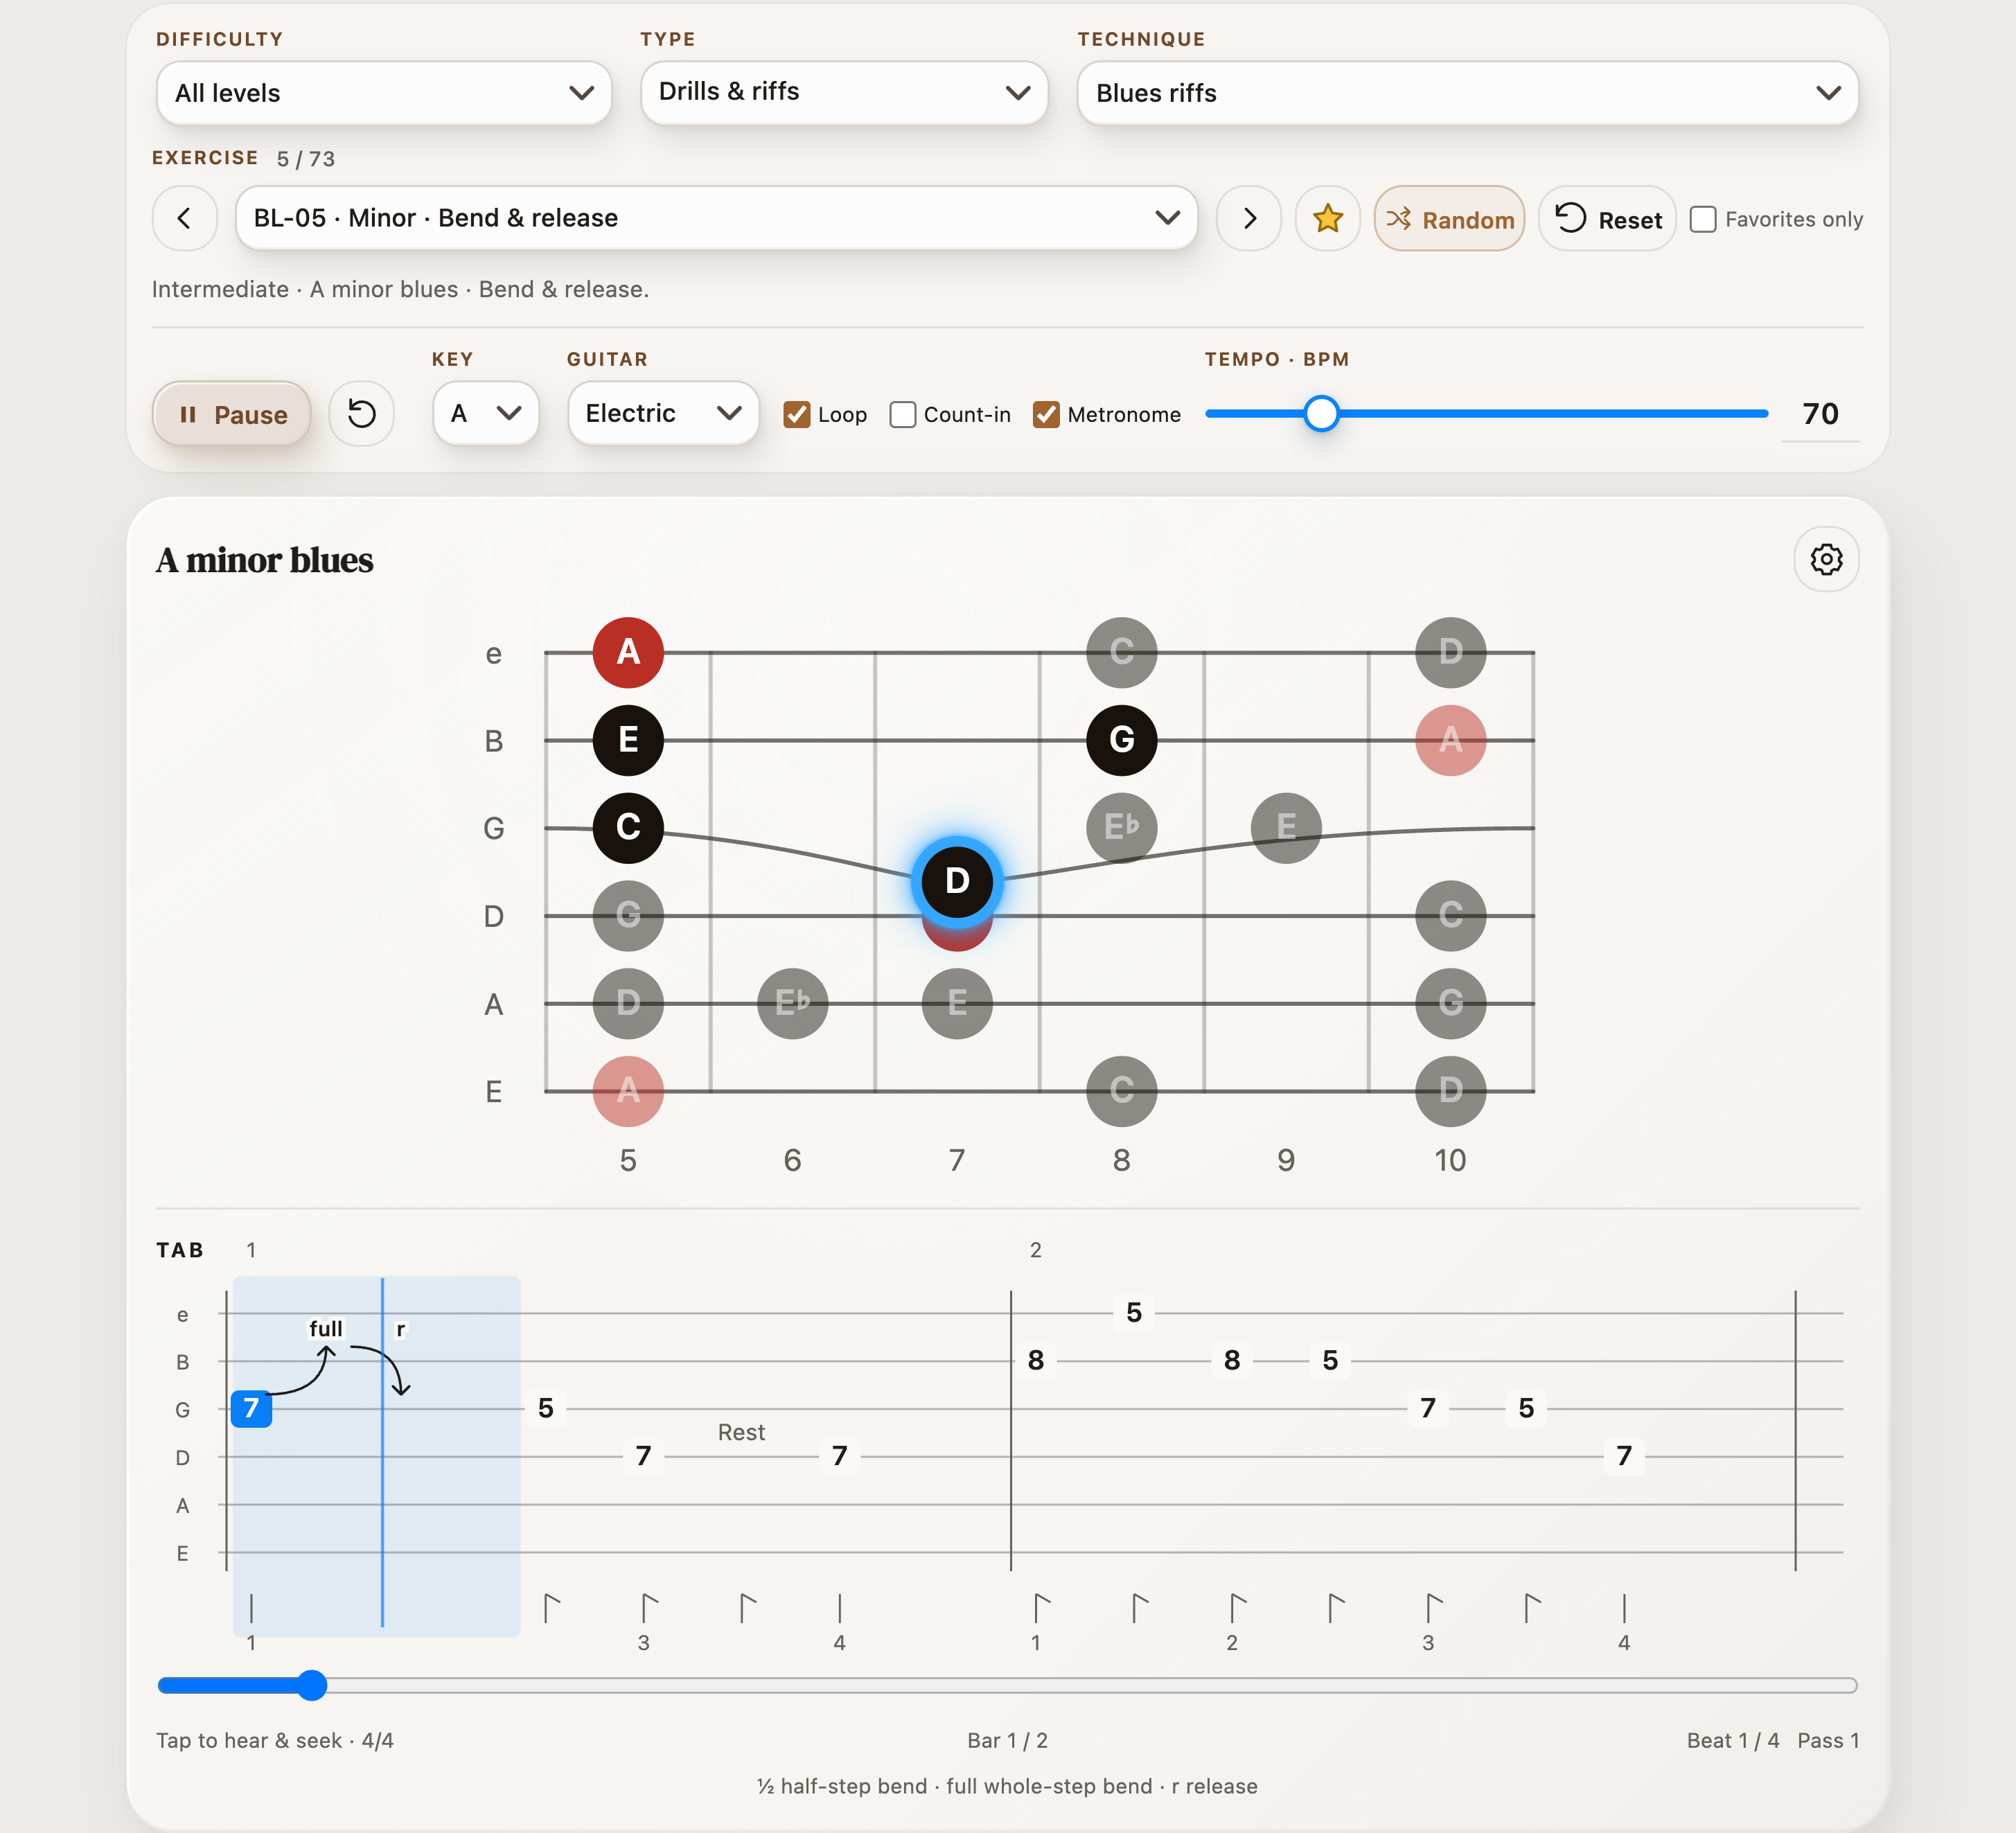Go to the next exercise arrow

point(1249,218)
